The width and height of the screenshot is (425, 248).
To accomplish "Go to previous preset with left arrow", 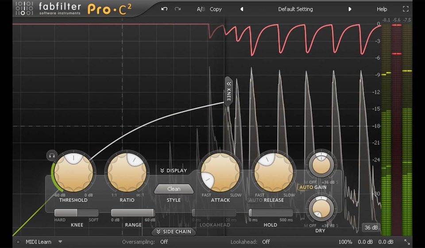I will point(242,9).
